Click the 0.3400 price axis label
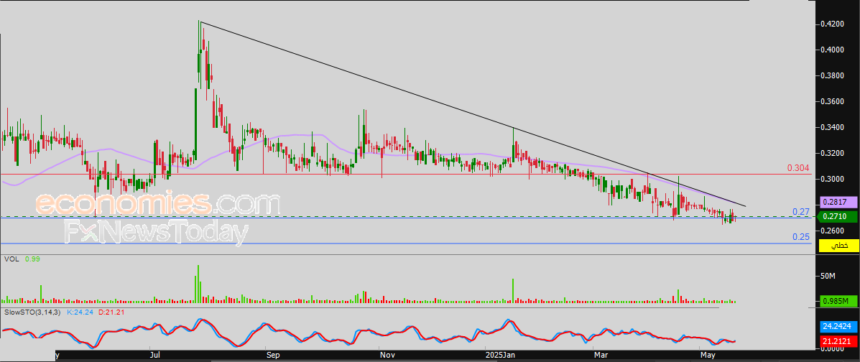 coord(831,128)
